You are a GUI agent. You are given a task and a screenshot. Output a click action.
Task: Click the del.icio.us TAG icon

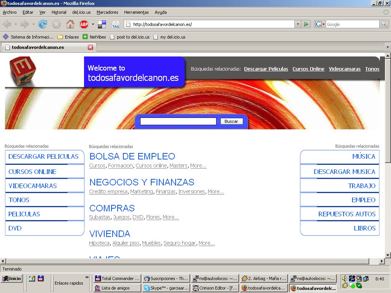pos(115,25)
